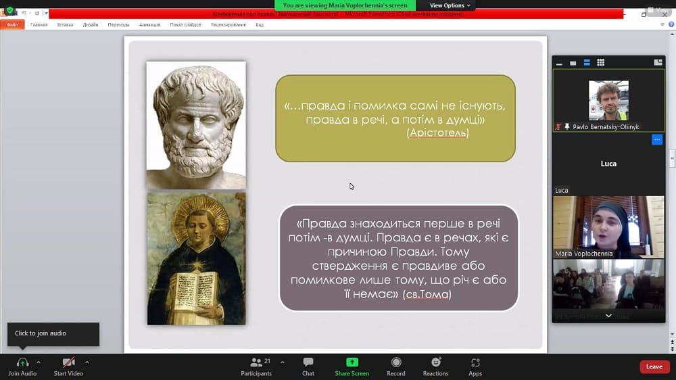The width and height of the screenshot is (676, 380).
Task: Click the Join Audio headphone icon
Action: 22,362
